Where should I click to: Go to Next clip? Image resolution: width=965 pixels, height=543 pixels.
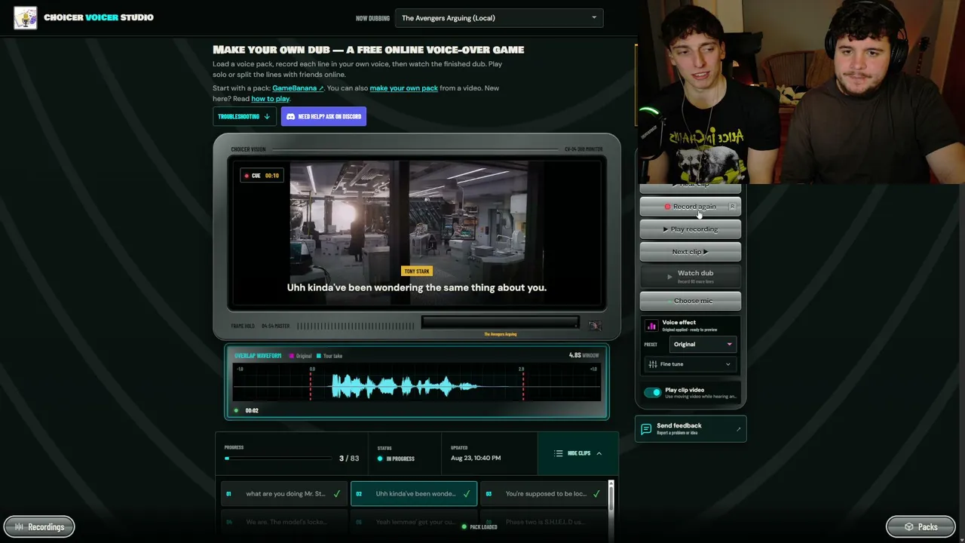[x=691, y=252]
